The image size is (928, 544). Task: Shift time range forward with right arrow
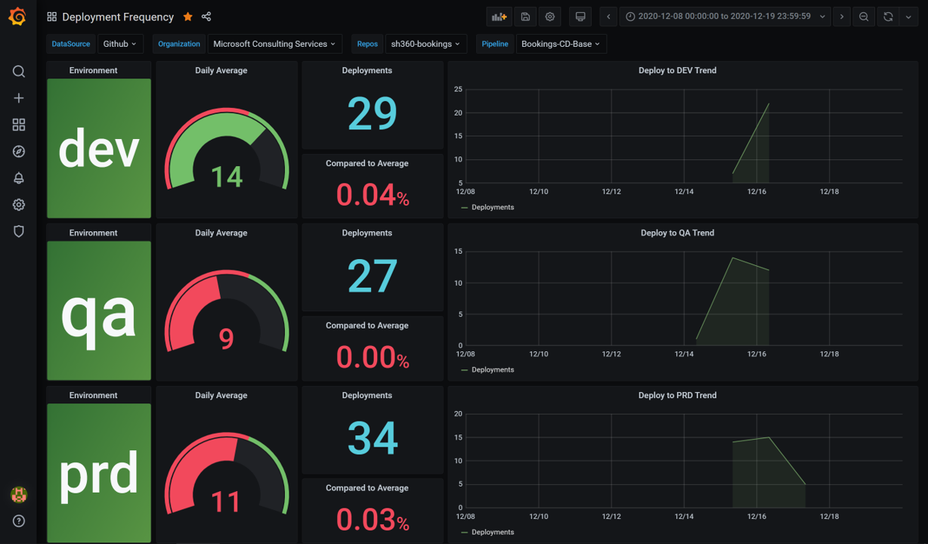(x=842, y=17)
